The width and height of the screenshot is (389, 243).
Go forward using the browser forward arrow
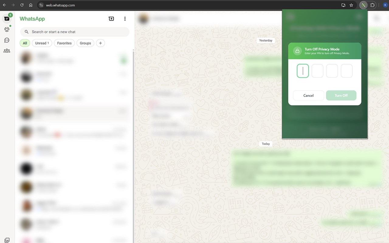click(x=13, y=5)
